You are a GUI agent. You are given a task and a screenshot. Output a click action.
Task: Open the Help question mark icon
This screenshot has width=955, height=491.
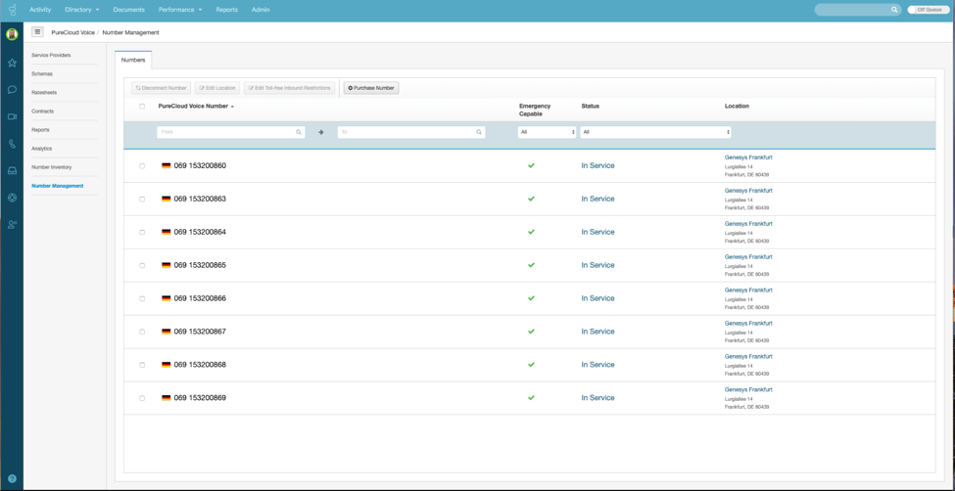(x=12, y=479)
